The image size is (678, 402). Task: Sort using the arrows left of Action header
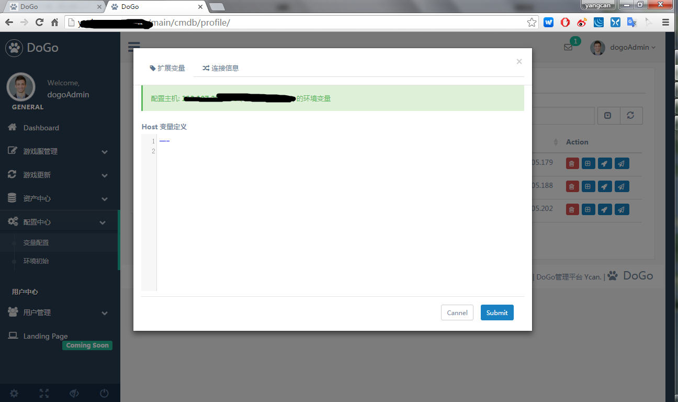point(556,142)
